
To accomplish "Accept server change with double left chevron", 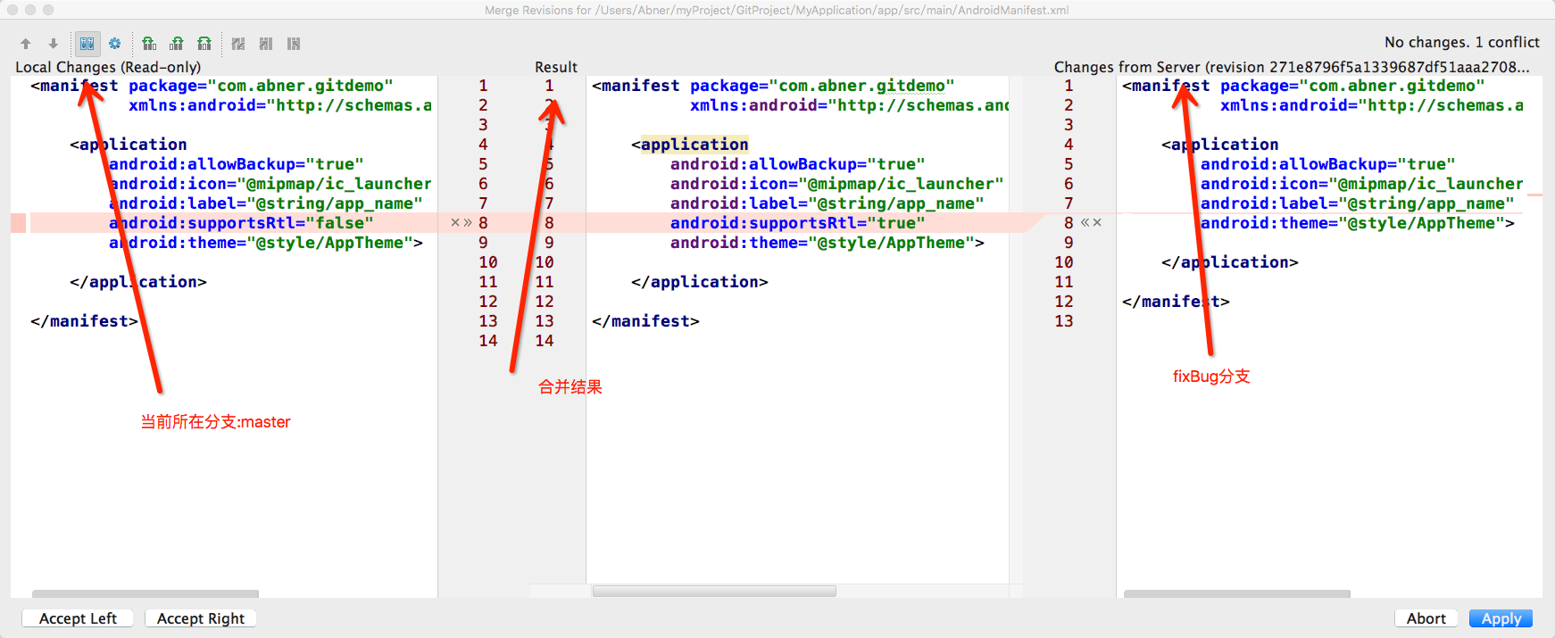I will click(1085, 223).
